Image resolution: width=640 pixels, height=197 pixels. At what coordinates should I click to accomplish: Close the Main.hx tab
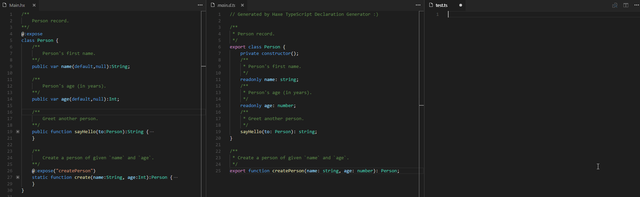34,5
